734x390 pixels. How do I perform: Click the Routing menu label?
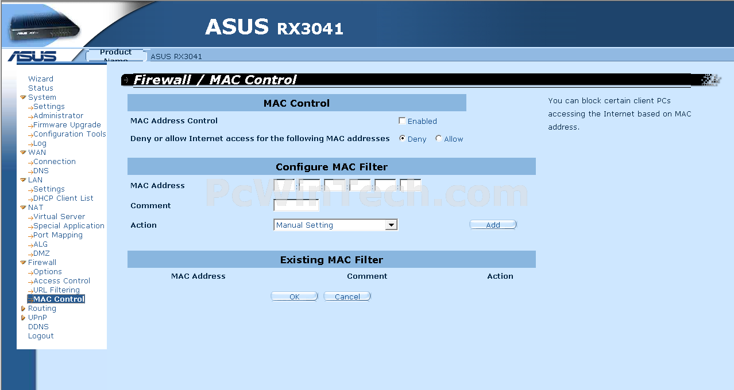coord(42,309)
